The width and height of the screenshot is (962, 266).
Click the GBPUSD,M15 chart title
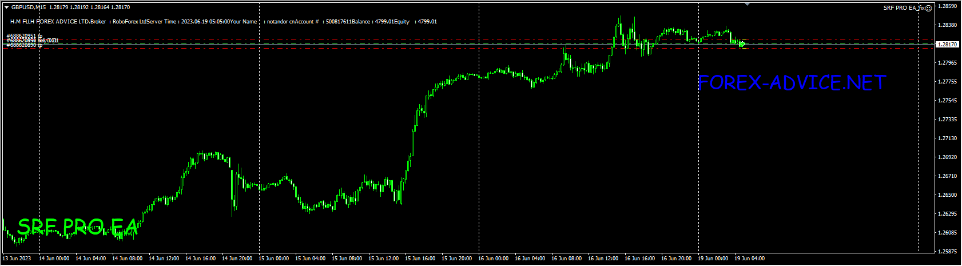29,7
